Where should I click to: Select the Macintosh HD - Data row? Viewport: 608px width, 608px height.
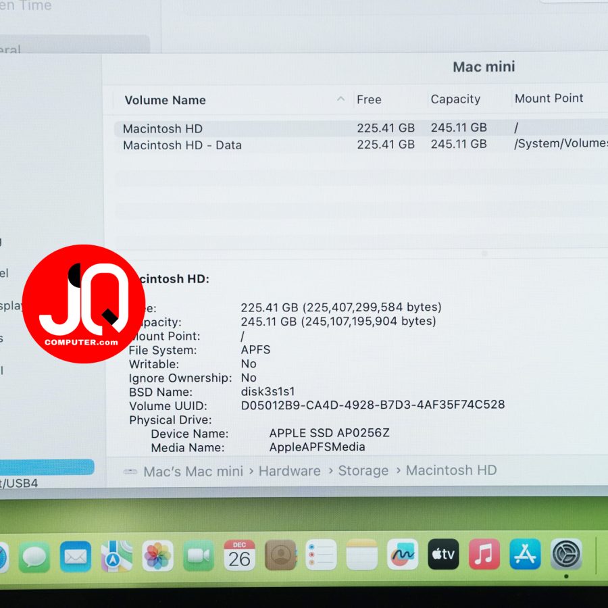(x=361, y=145)
